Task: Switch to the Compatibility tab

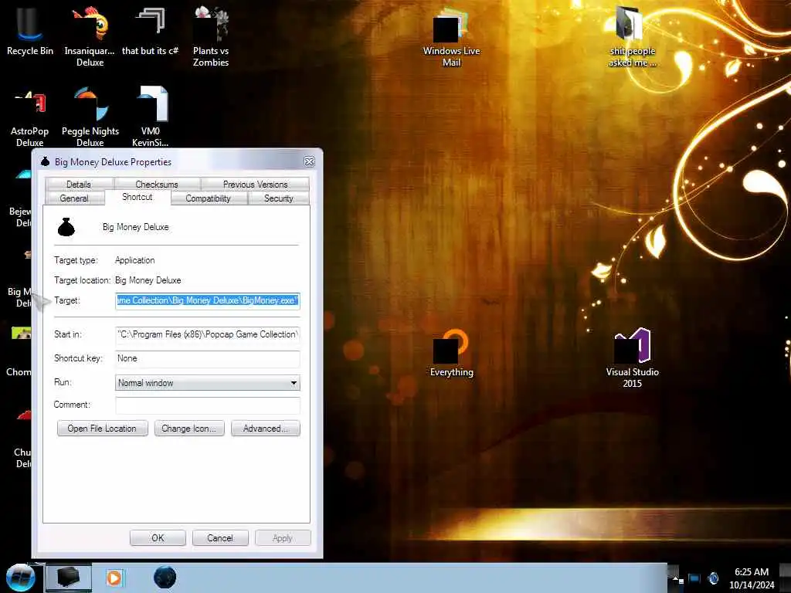Action: [x=208, y=198]
